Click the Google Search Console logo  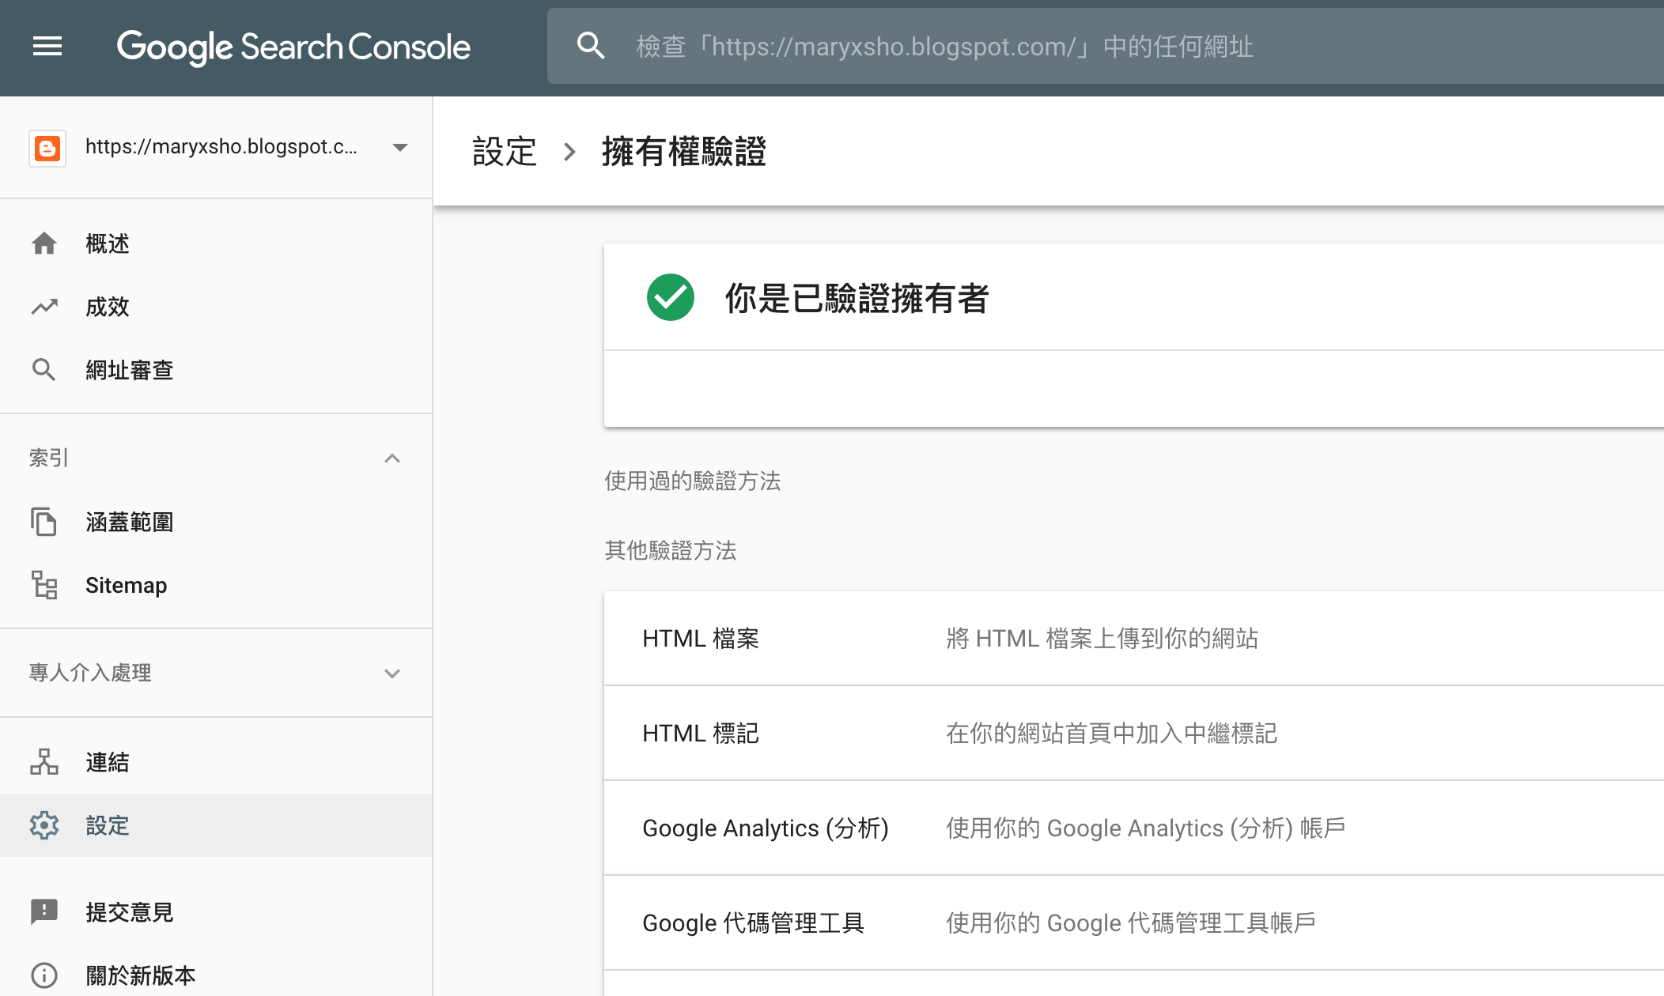click(293, 47)
